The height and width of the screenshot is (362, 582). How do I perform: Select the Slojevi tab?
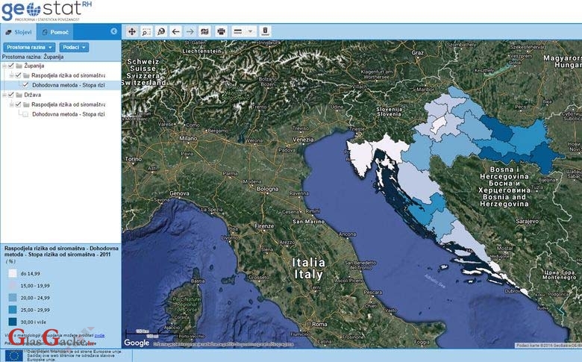coord(19,32)
